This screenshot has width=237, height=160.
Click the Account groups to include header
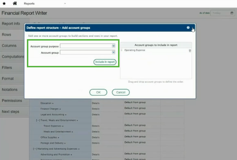pyautogui.click(x=156, y=45)
